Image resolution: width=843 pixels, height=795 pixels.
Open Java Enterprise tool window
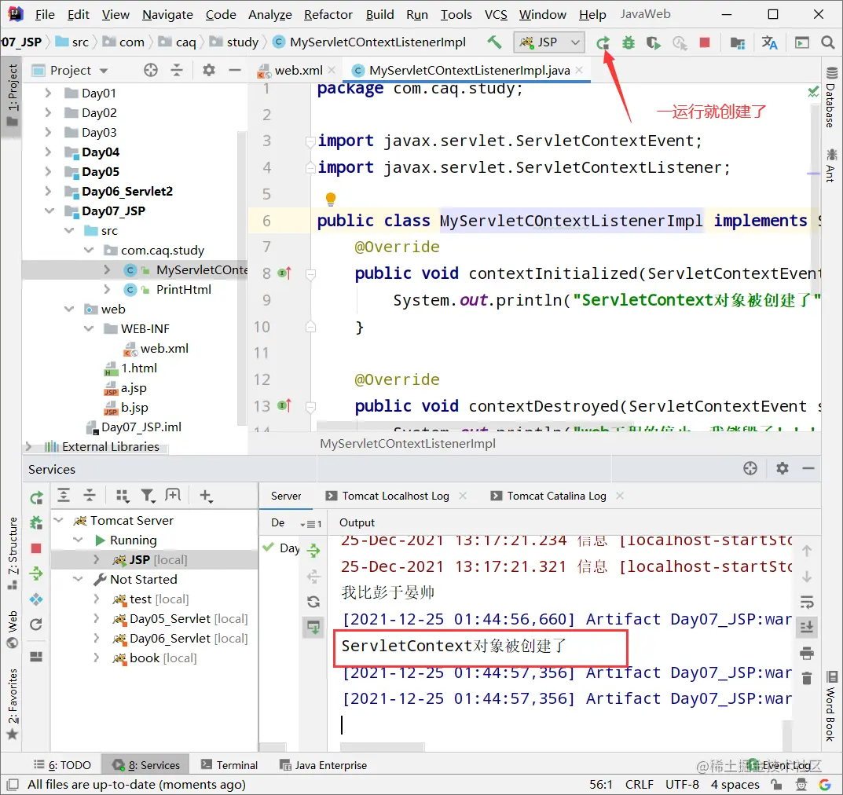323,765
